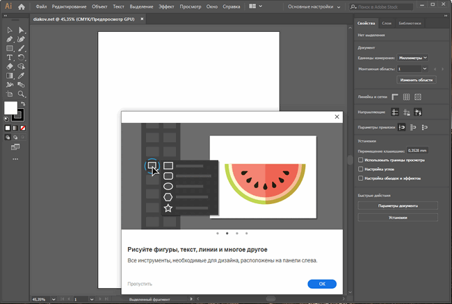Switch to the Слои tab
The image size is (452, 304).
click(x=386, y=23)
